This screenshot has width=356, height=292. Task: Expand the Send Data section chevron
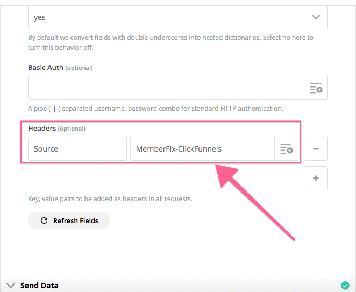pos(10,286)
